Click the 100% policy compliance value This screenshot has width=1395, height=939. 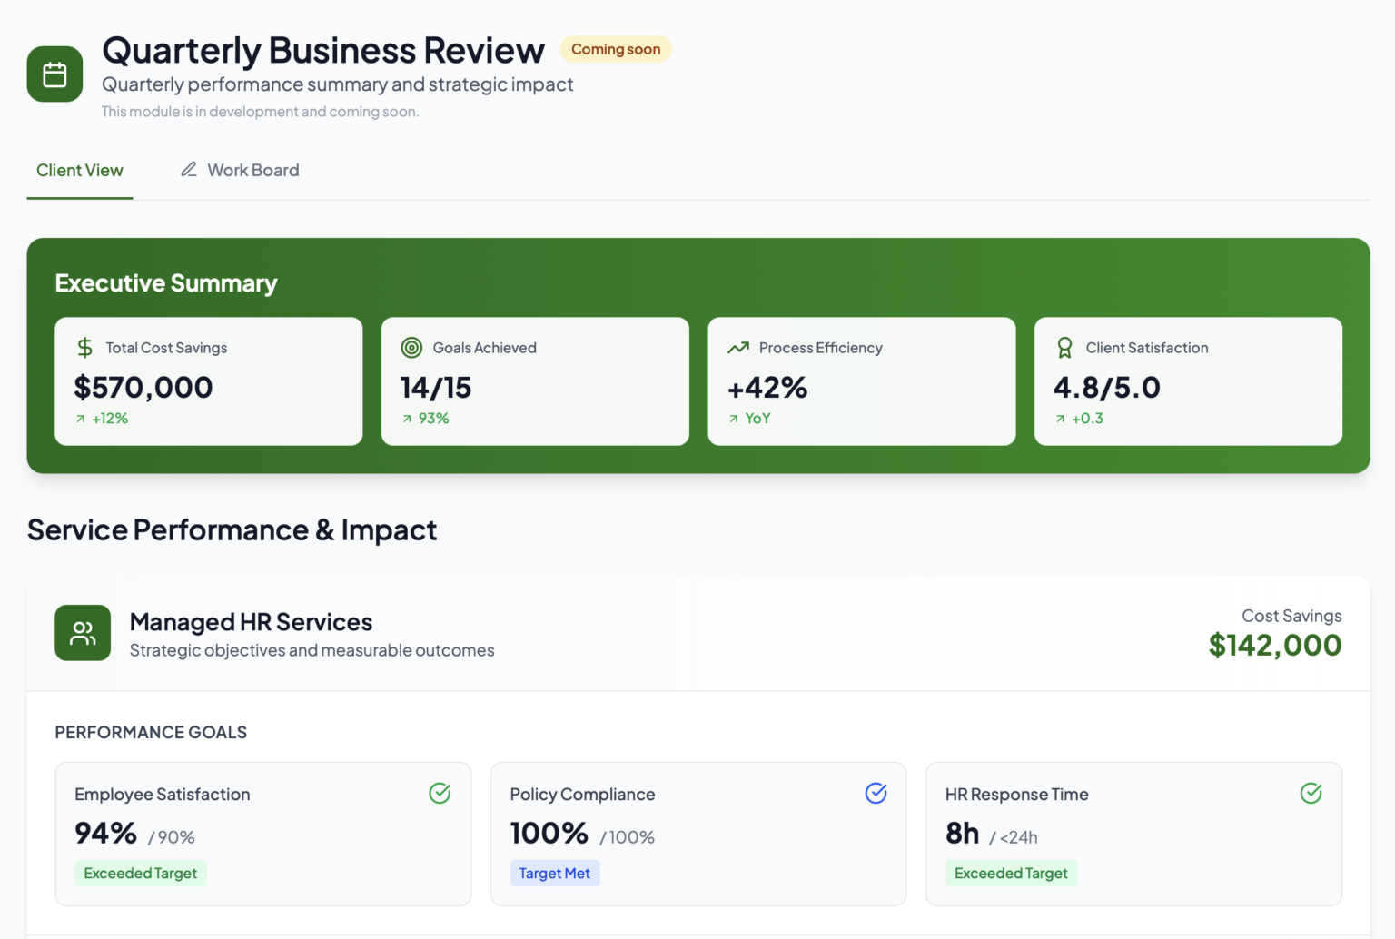(549, 833)
